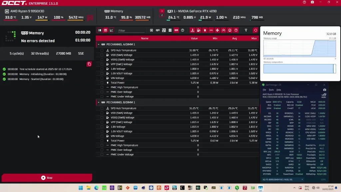Select the Total Power row in DIMM B
Image resolution: width=341 pixels, height=192 pixels.
pyautogui.click(x=177, y=141)
